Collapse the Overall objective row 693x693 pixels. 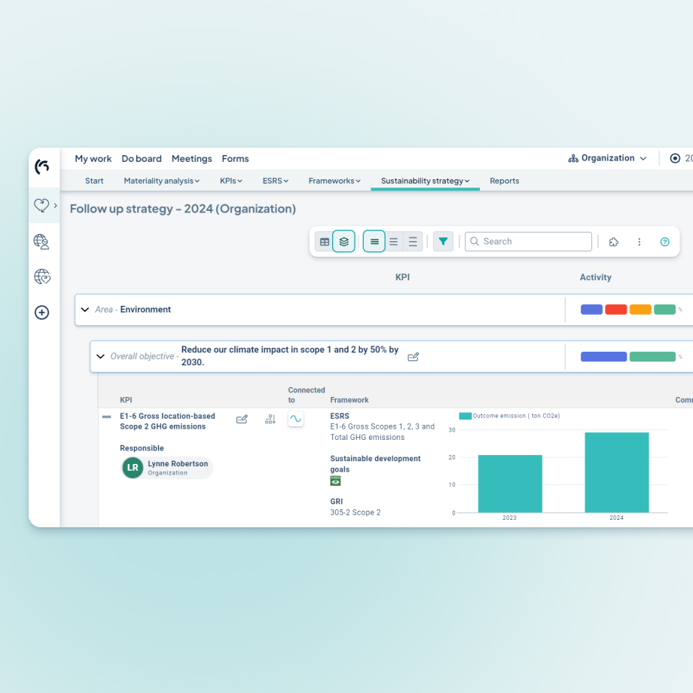point(100,356)
